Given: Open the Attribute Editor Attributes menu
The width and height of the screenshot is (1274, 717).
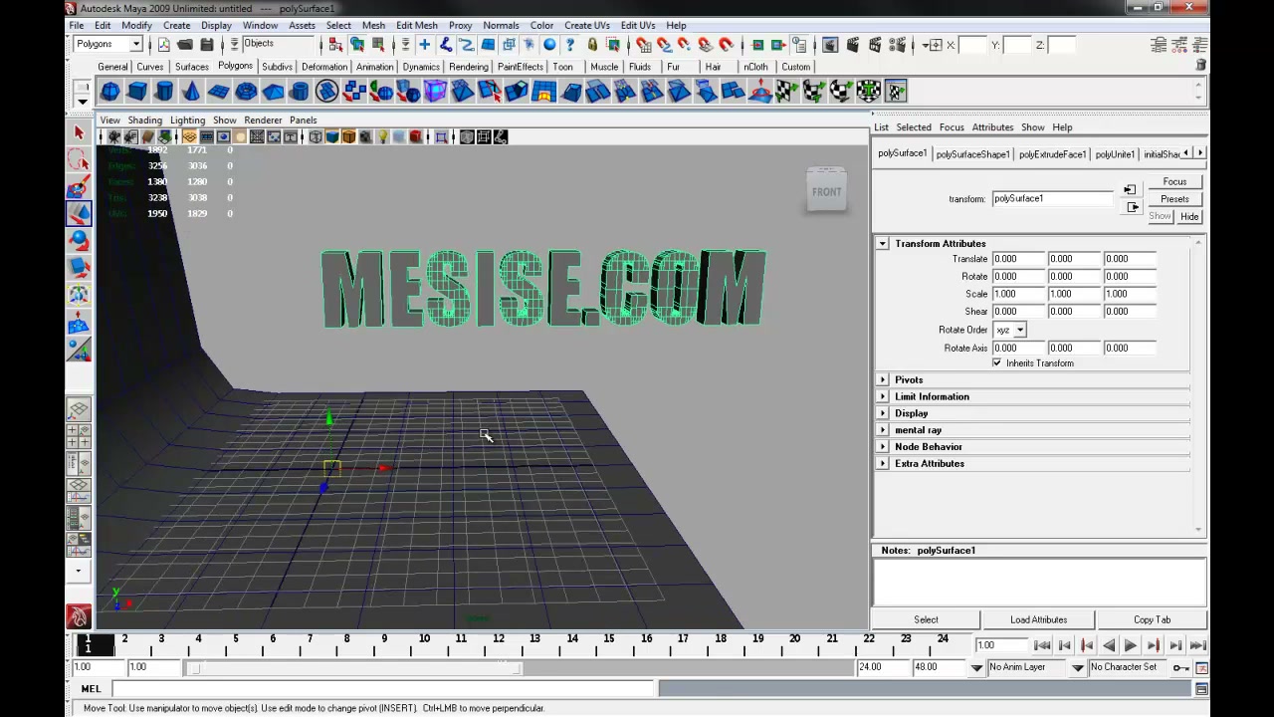Looking at the screenshot, I should click(x=992, y=127).
